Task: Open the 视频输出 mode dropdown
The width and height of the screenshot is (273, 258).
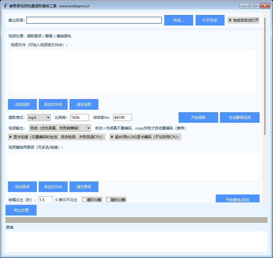Action: 60,128
